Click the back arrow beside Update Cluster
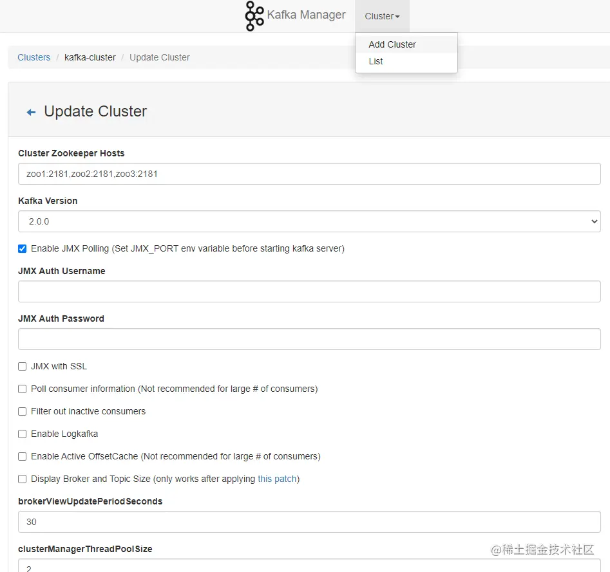Viewport: 610px width, 572px height. [x=30, y=111]
